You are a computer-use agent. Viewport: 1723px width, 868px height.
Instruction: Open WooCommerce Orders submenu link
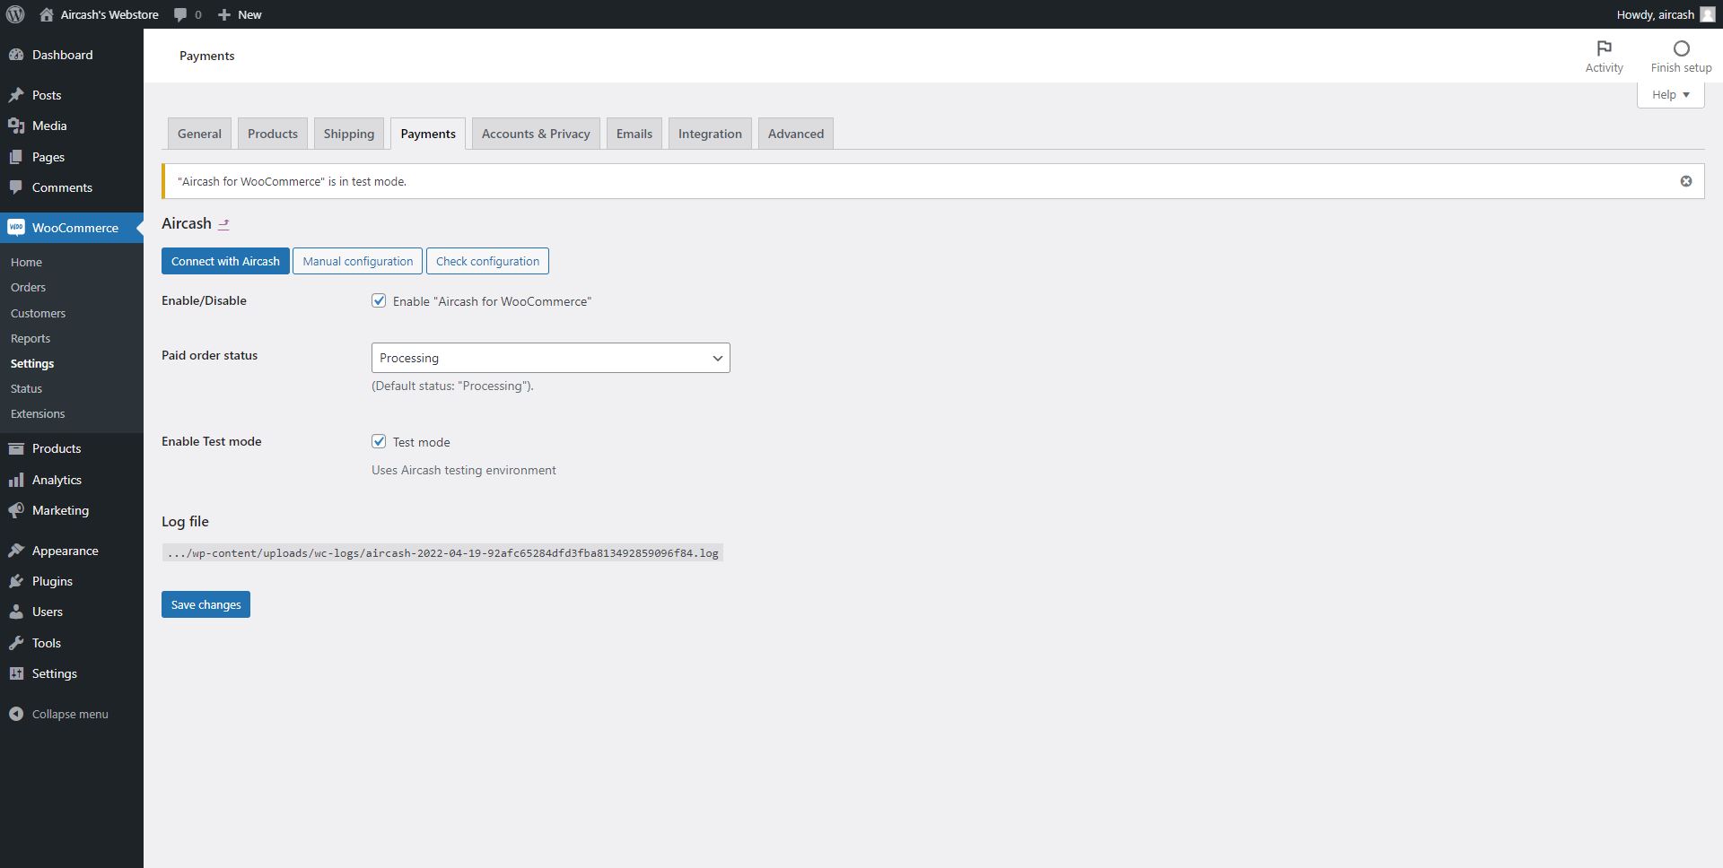(28, 287)
